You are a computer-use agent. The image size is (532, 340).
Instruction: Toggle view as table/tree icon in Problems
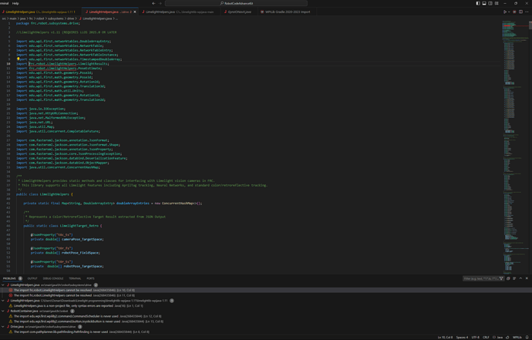tap(514, 278)
